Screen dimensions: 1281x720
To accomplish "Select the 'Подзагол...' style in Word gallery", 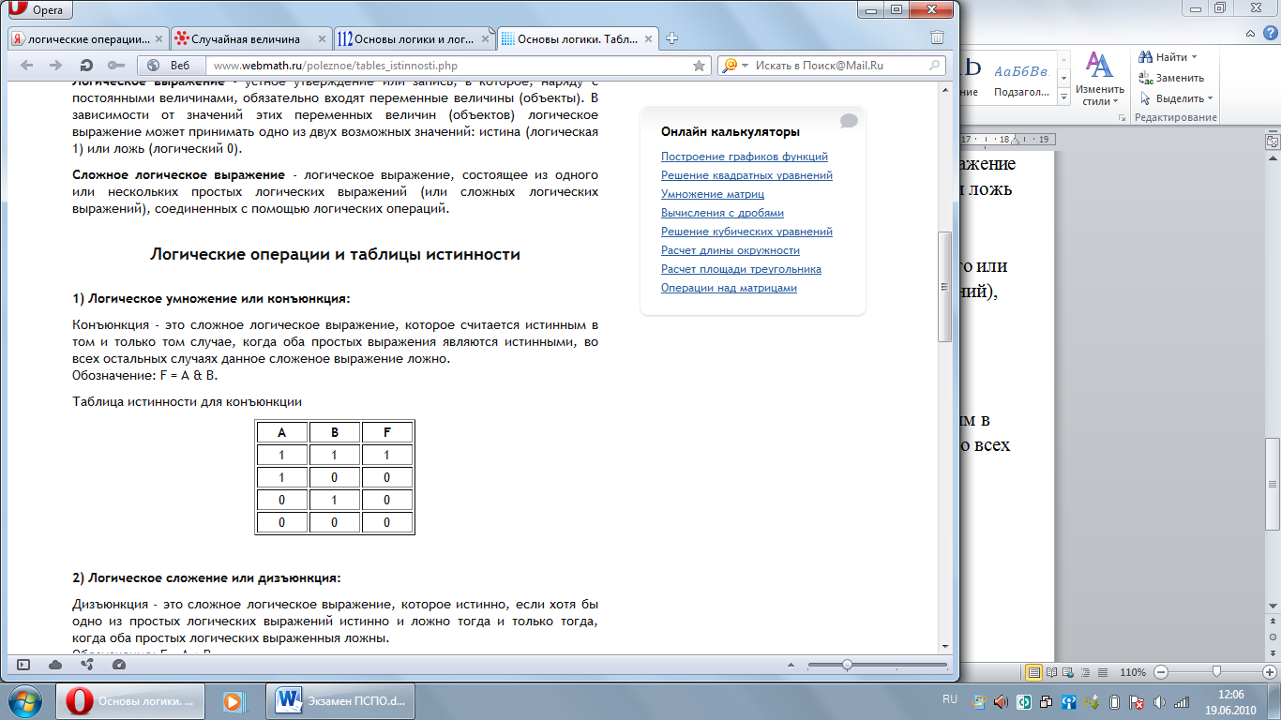I will pyautogui.click(x=1022, y=78).
